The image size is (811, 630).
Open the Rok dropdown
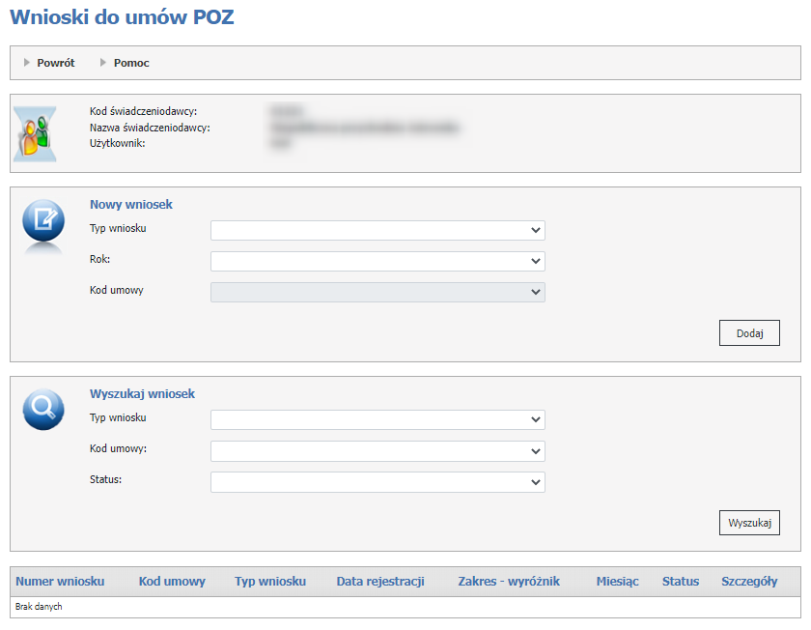pos(378,261)
